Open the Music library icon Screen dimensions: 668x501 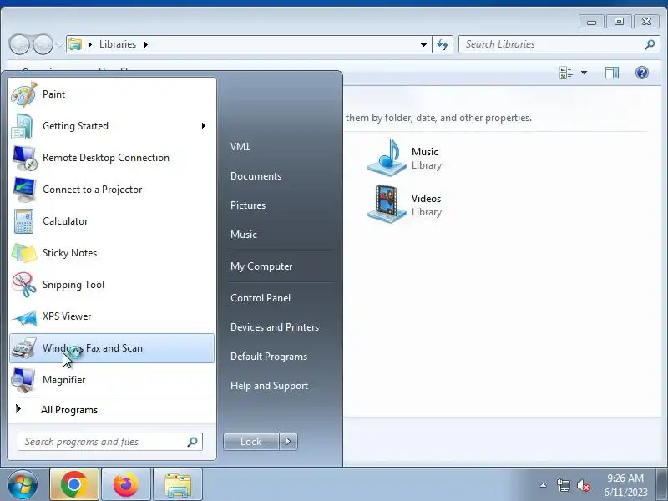click(387, 158)
